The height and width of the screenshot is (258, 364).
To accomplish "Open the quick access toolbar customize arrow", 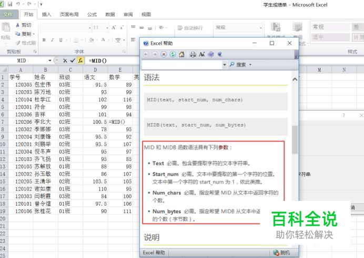I will (41, 4).
